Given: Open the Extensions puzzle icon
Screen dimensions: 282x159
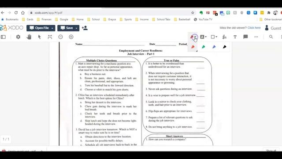Looking at the screenshot, I should click(x=269, y=13).
